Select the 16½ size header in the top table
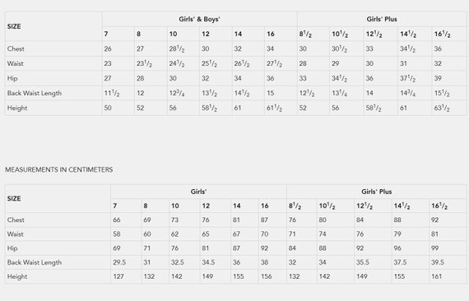The image size is (469, 301). (443, 34)
